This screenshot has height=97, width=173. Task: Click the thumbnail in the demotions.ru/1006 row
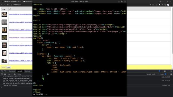pyautogui.click(x=4, y=61)
